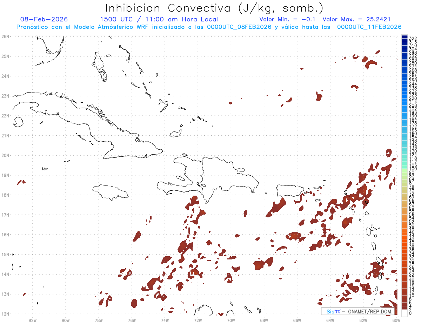The image size is (421, 325).
Task: Click the 25N latitude axis label
Action: coord(5,56)
